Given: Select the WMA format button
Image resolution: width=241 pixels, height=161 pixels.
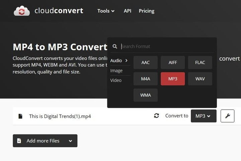Looking at the screenshot, I should pyautogui.click(x=146, y=95).
